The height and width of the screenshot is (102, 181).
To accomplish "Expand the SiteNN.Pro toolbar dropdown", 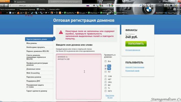I will pos(76,13).
